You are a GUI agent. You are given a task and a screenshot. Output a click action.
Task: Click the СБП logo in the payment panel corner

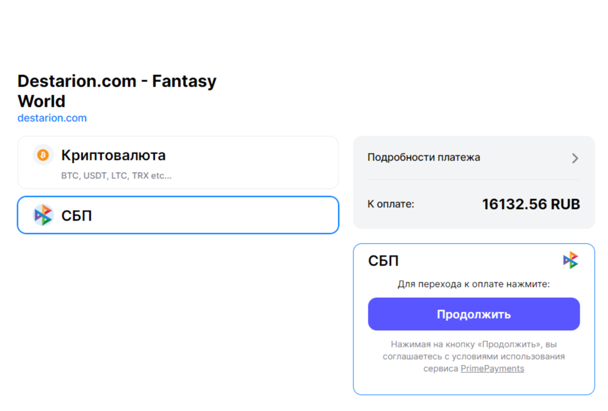coord(570,260)
